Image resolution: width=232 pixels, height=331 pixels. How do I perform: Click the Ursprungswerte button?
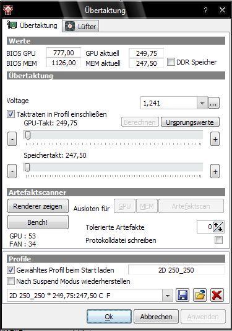coord(190,122)
